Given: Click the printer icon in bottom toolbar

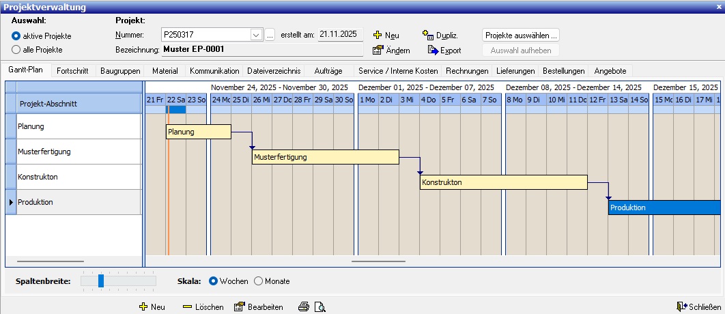Looking at the screenshot, I should [x=304, y=307].
